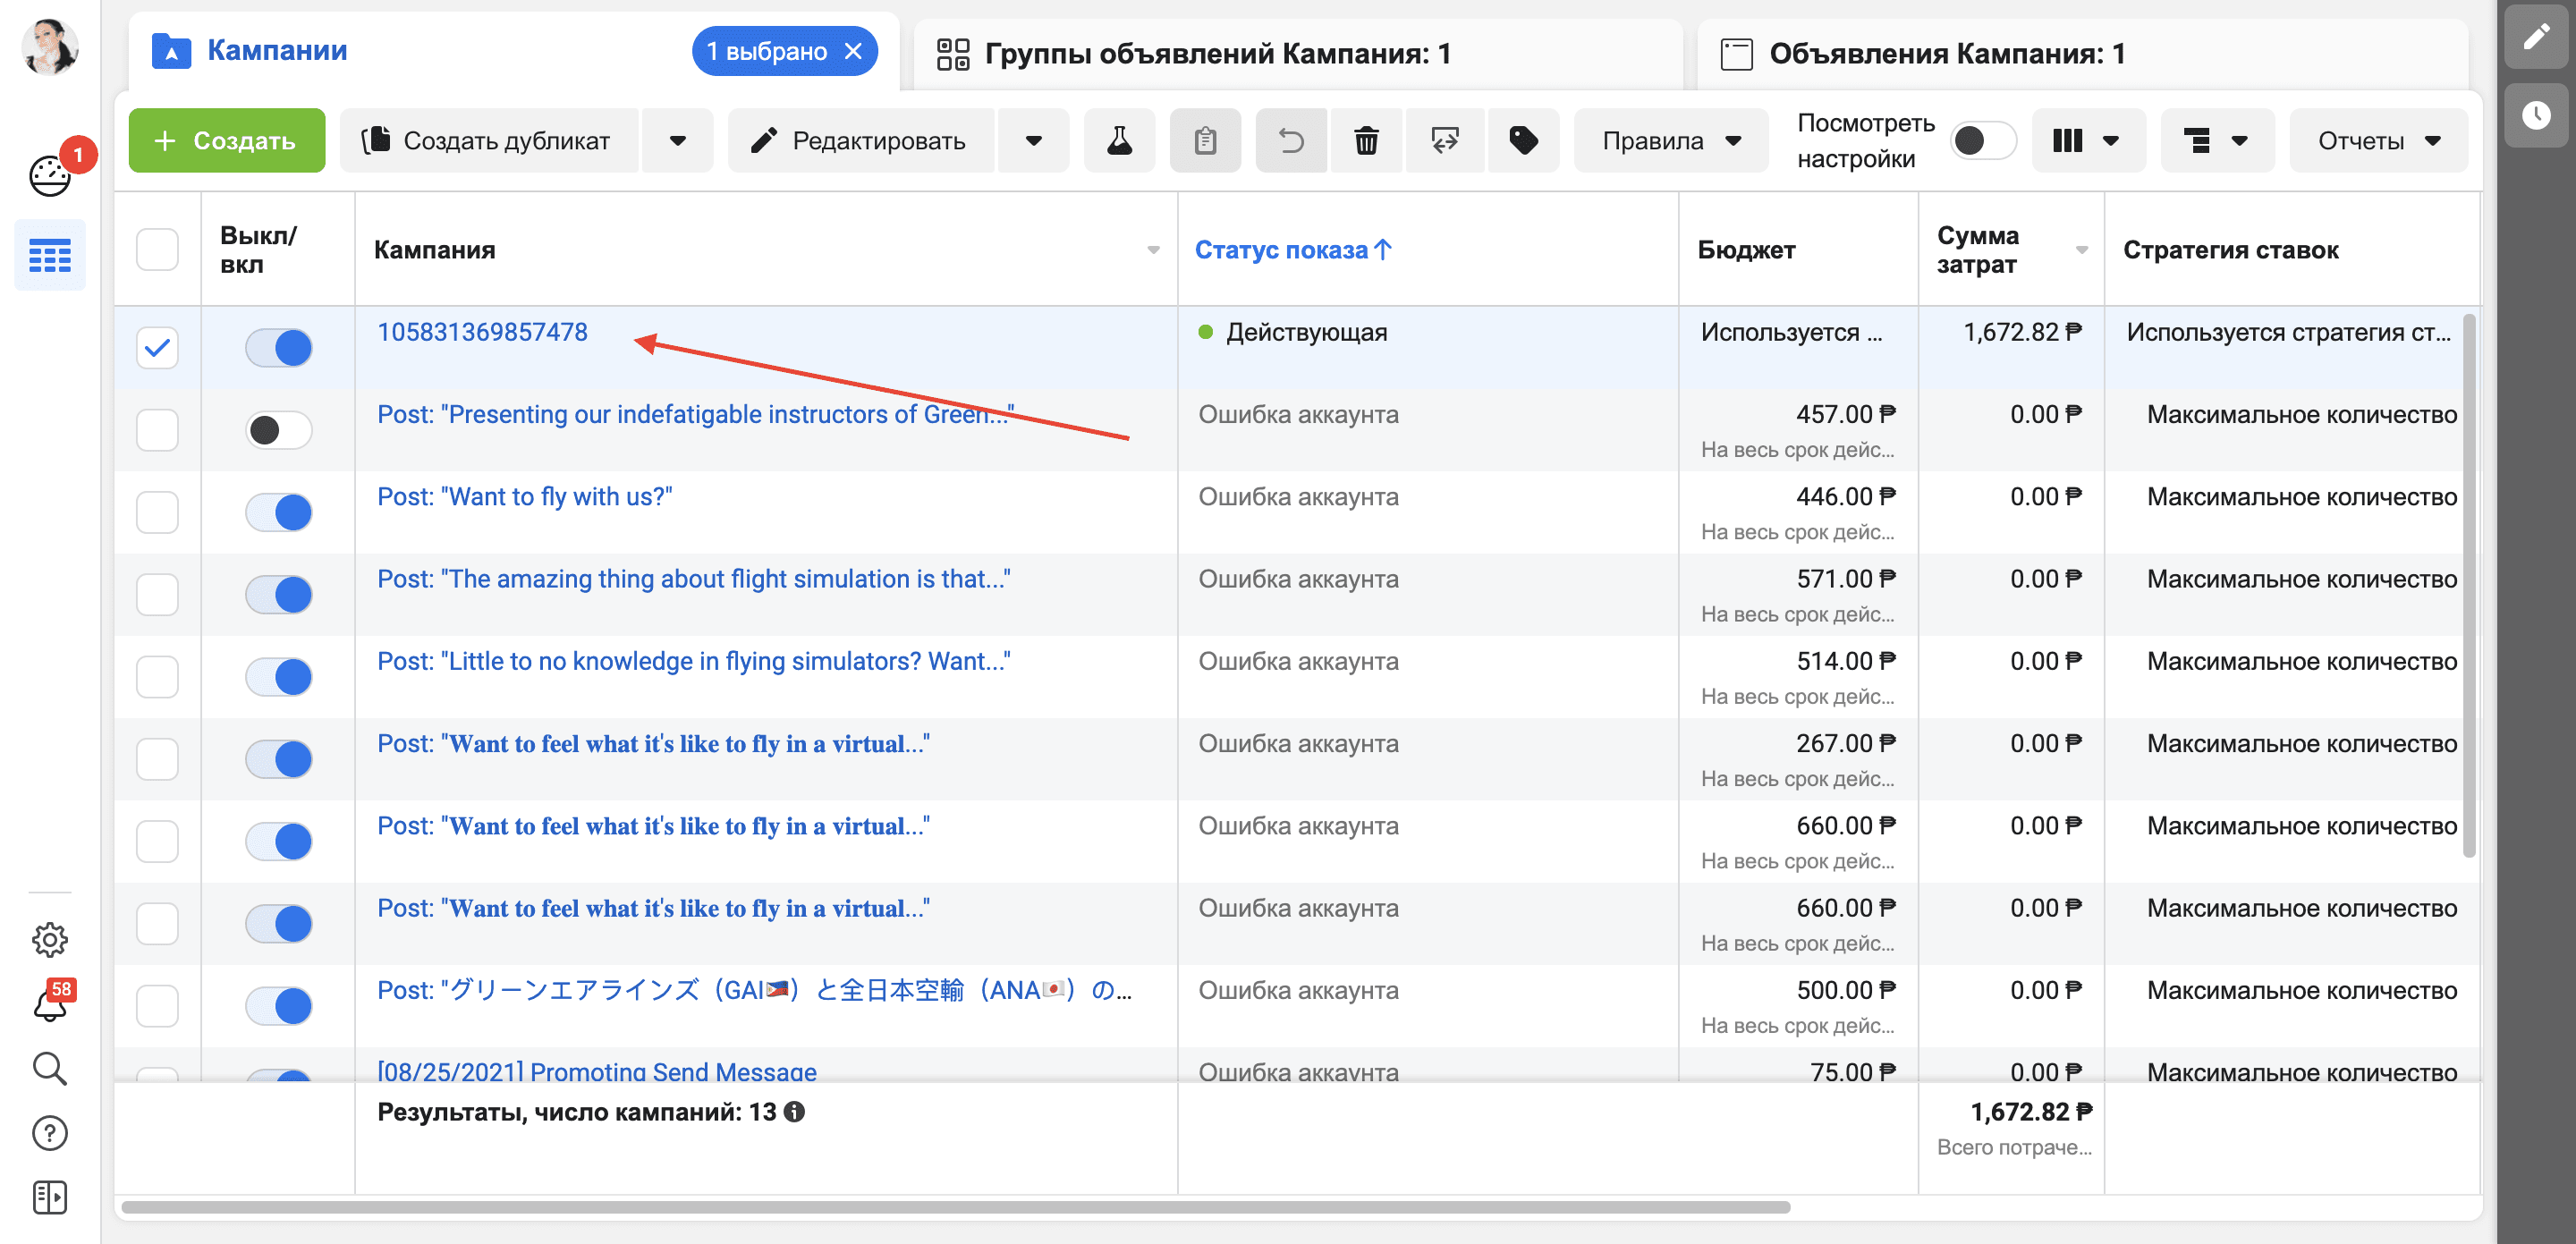2576x1244 pixels.
Task: Open the 'Отчеты' dropdown
Action: click(x=2378, y=141)
